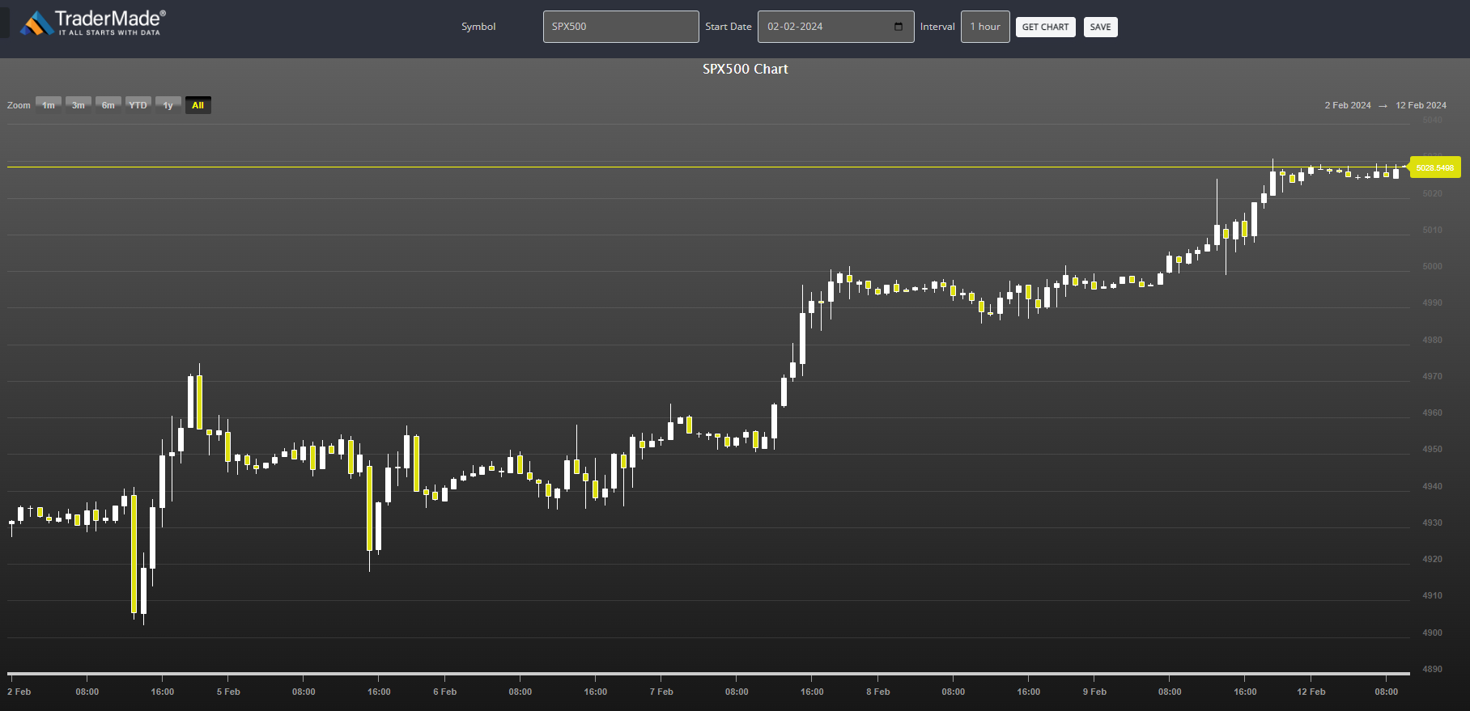This screenshot has width=1470, height=711.
Task: Click the 4970 y-axis price label
Action: coord(1433,376)
